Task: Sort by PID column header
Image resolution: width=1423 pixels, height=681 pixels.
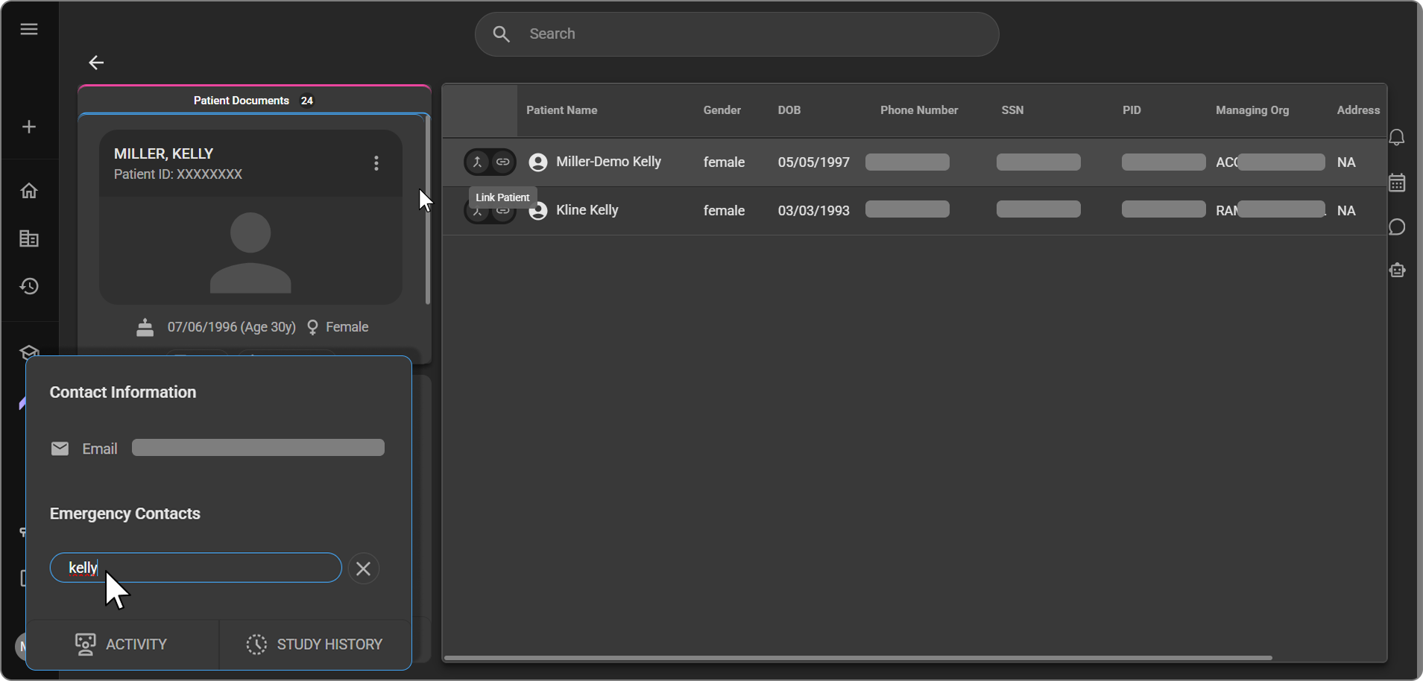Action: (1132, 110)
